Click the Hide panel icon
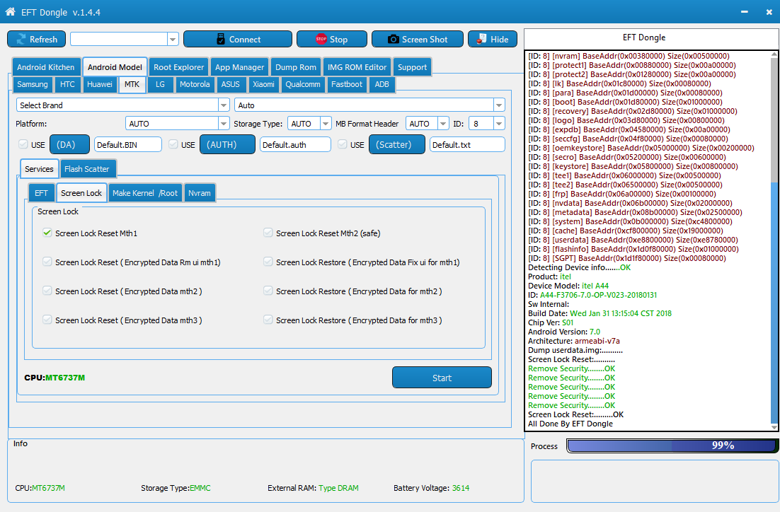 point(482,39)
